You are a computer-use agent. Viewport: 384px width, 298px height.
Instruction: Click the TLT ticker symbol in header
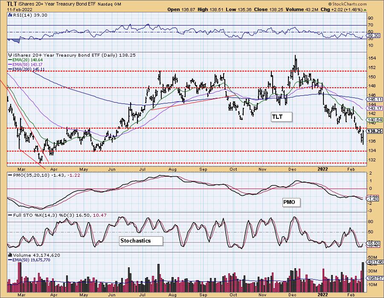coord(12,4)
